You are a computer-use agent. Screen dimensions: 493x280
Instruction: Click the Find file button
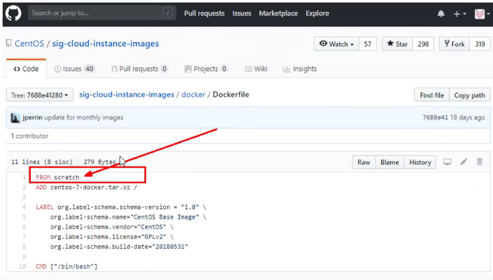pos(432,95)
